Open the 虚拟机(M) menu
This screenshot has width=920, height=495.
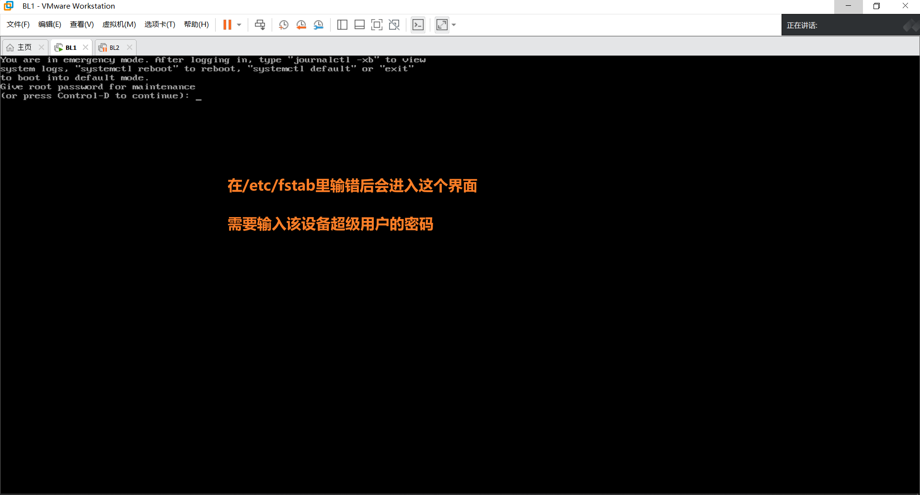[x=119, y=24]
